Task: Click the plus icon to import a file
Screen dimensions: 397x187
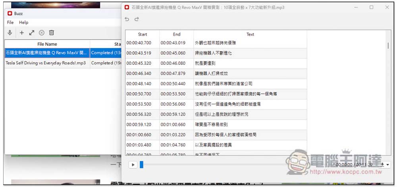Action: tap(22, 33)
